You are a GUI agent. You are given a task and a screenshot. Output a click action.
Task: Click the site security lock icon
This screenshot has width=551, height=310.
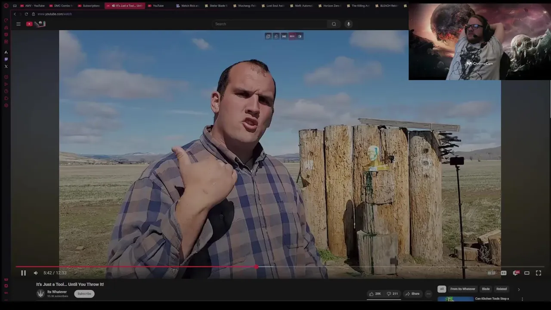(33, 14)
